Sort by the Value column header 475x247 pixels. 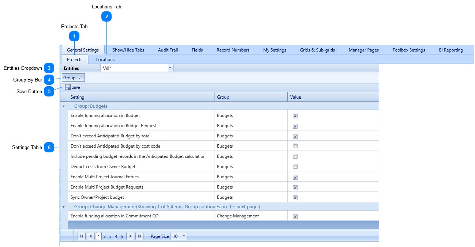click(333, 97)
